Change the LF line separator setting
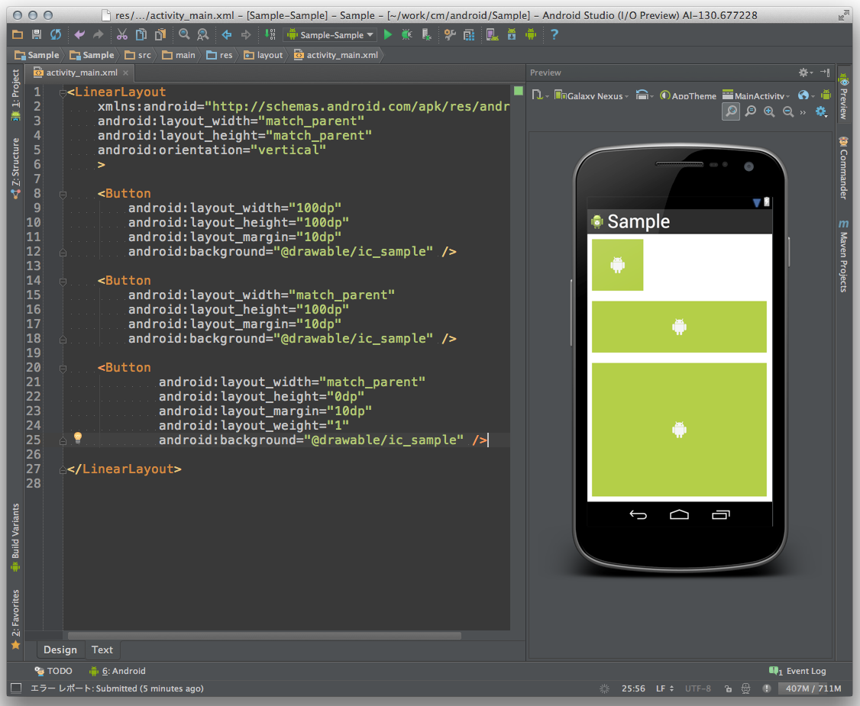The height and width of the screenshot is (706, 860). click(x=664, y=688)
